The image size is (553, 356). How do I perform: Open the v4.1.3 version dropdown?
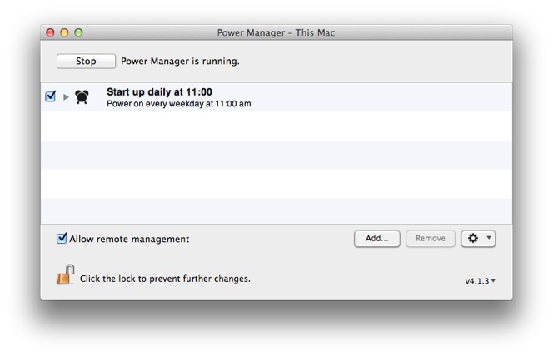point(480,281)
